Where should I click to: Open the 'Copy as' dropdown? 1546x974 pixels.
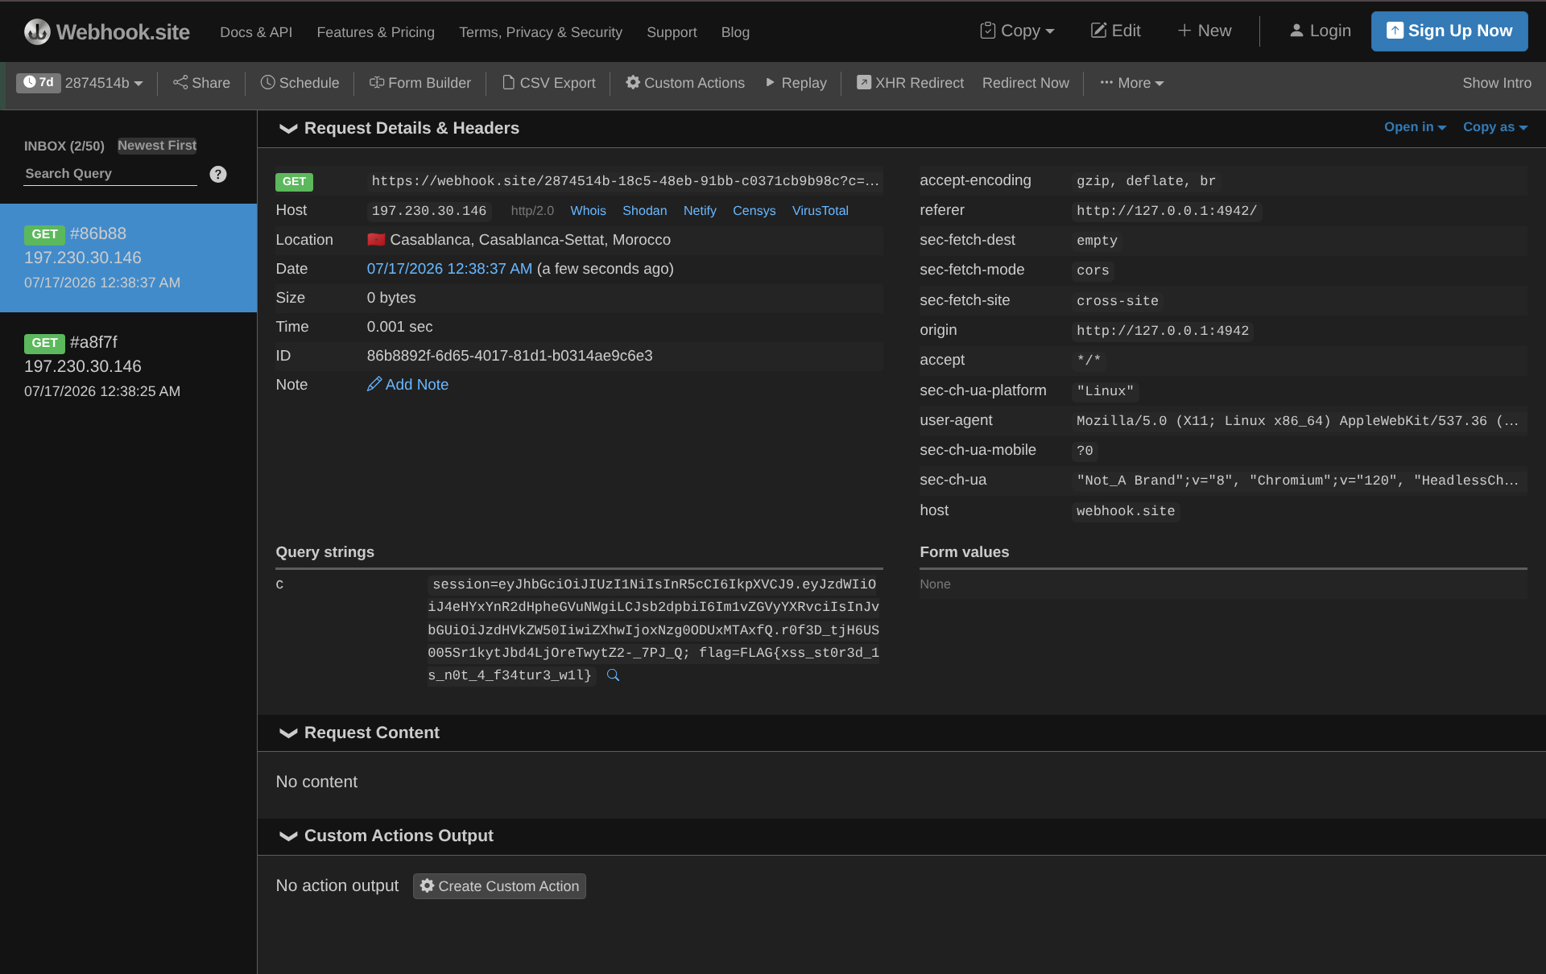(1495, 127)
